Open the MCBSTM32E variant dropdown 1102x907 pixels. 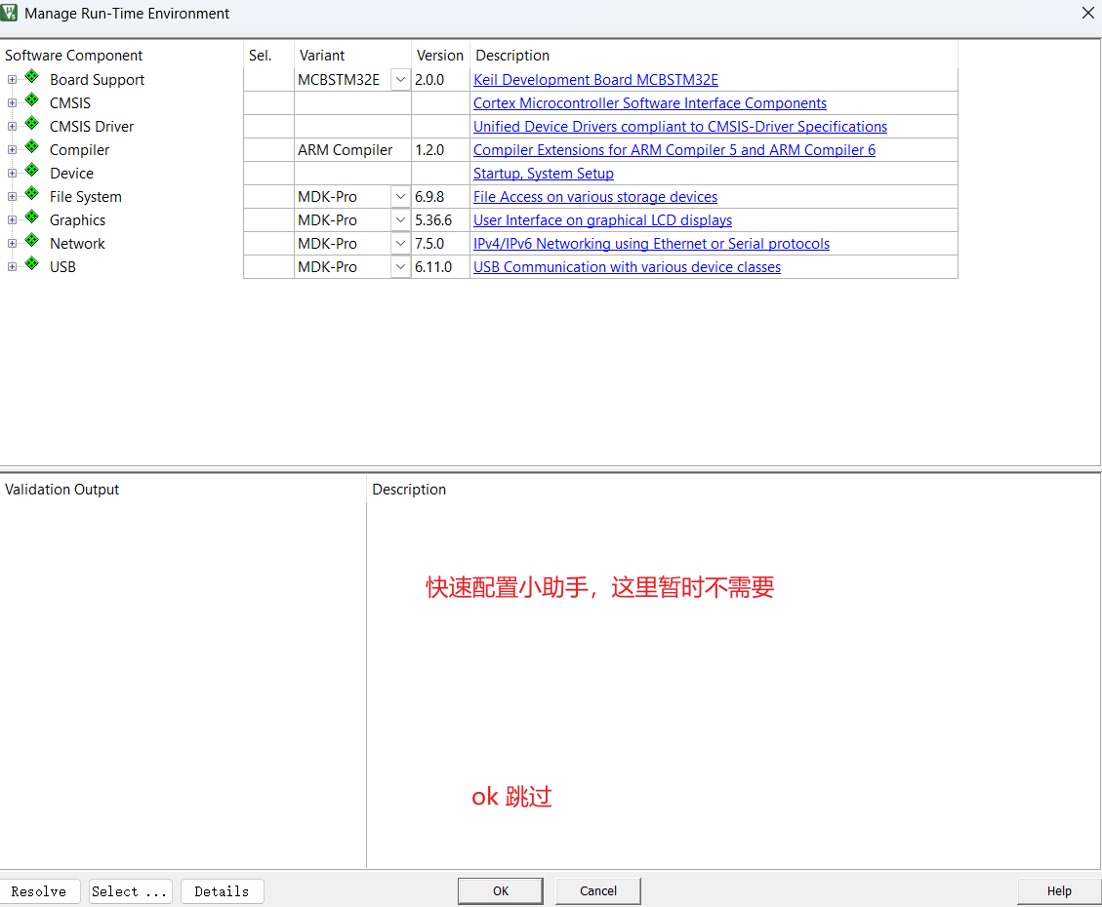[400, 79]
